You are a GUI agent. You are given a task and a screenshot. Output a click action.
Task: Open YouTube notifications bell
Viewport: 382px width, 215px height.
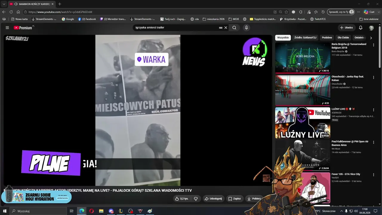click(x=361, y=28)
